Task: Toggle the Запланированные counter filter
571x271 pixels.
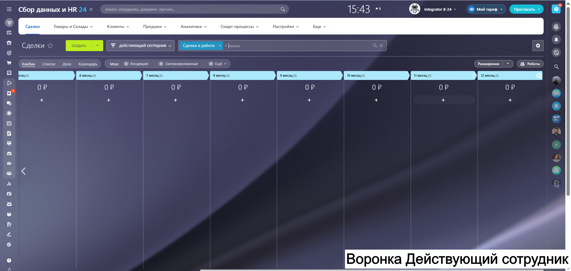Action: point(178,64)
